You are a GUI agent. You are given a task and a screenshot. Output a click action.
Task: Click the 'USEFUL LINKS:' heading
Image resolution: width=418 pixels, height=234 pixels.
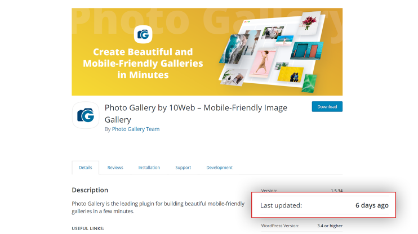(88, 228)
